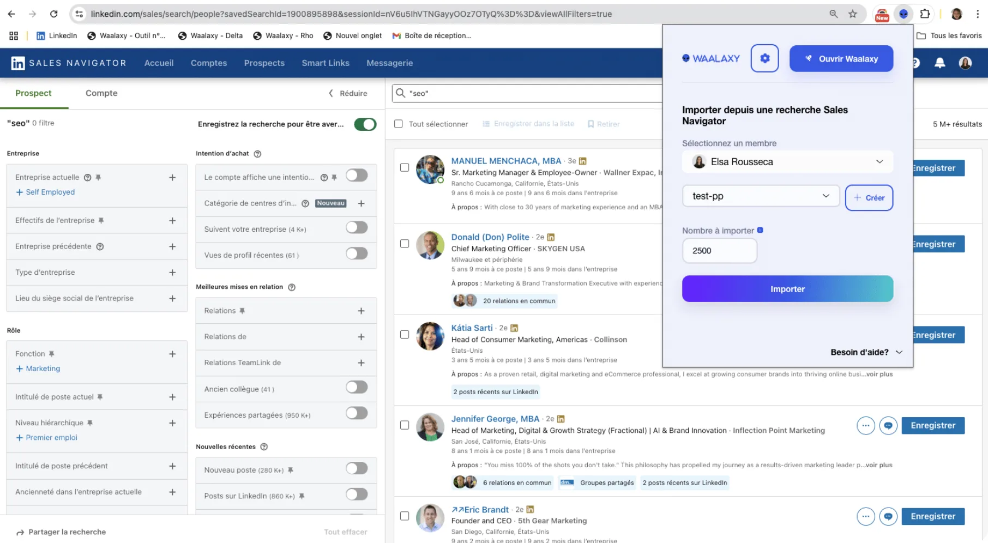Click the "seo" search box
988x543 pixels.
pos(527,93)
